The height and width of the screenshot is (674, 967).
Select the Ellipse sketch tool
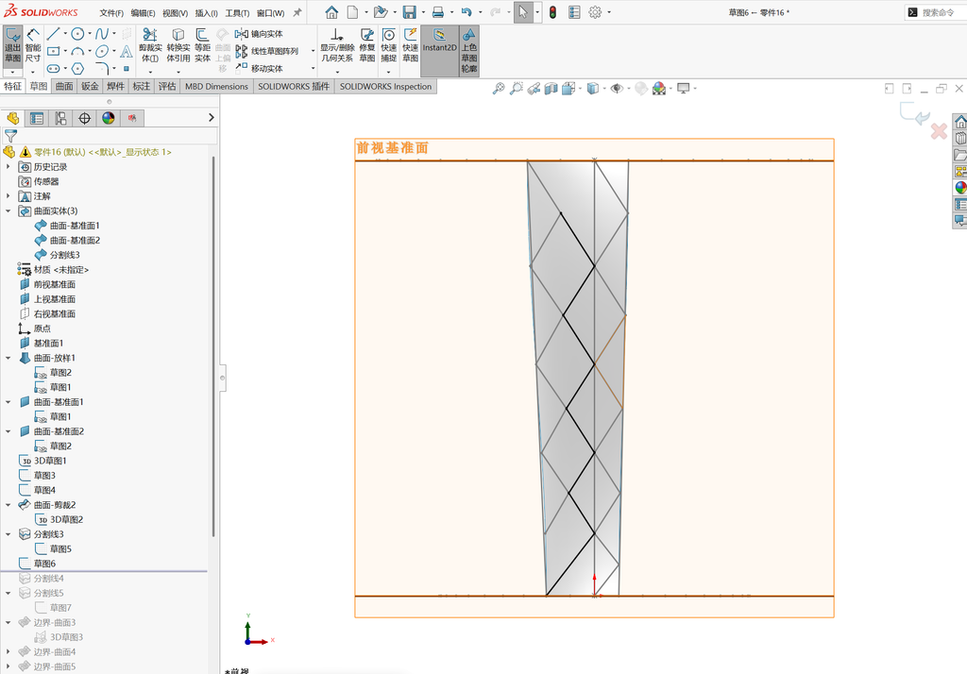(102, 51)
